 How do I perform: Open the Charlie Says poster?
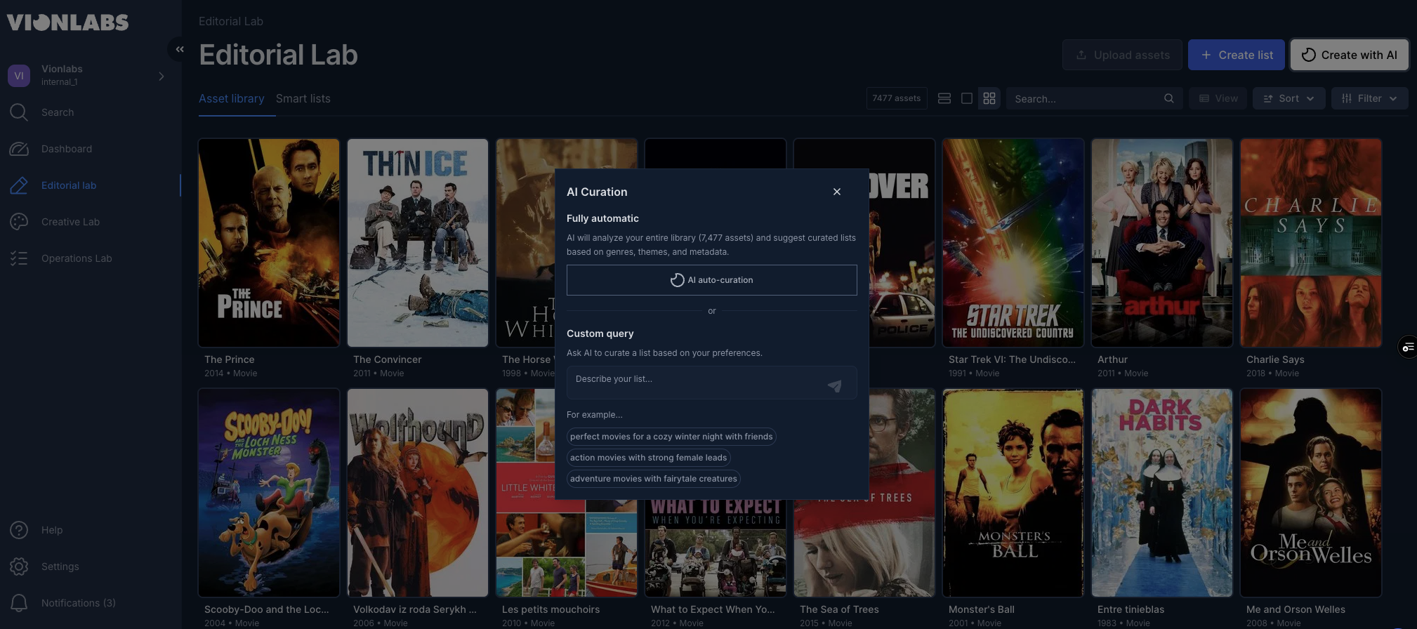click(1311, 243)
